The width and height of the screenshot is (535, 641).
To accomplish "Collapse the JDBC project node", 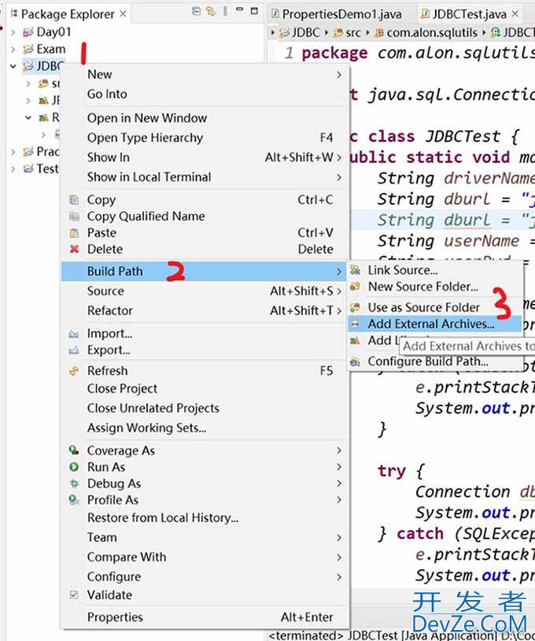I will 13,66.
